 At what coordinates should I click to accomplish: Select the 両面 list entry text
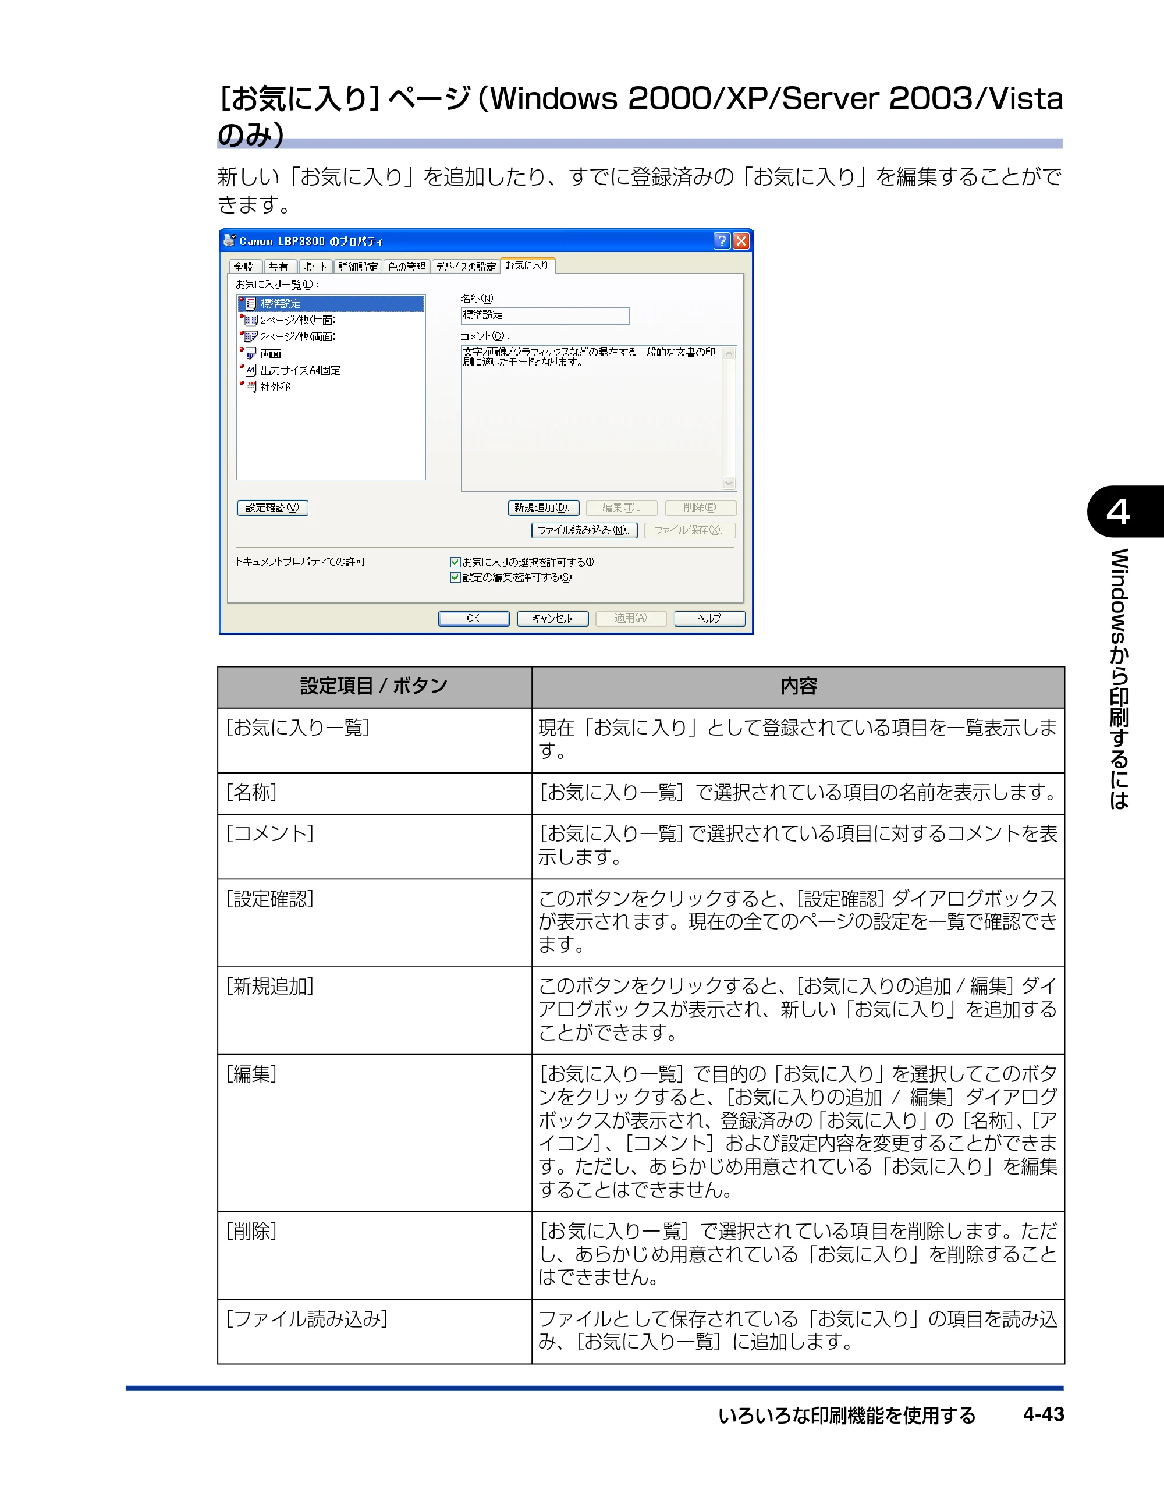click(x=271, y=354)
